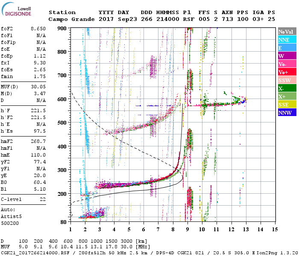Image resolution: width=299 pixels, height=256 pixels.
Task: Click the 15 MHz frequency axis label
Action: point(275,230)
